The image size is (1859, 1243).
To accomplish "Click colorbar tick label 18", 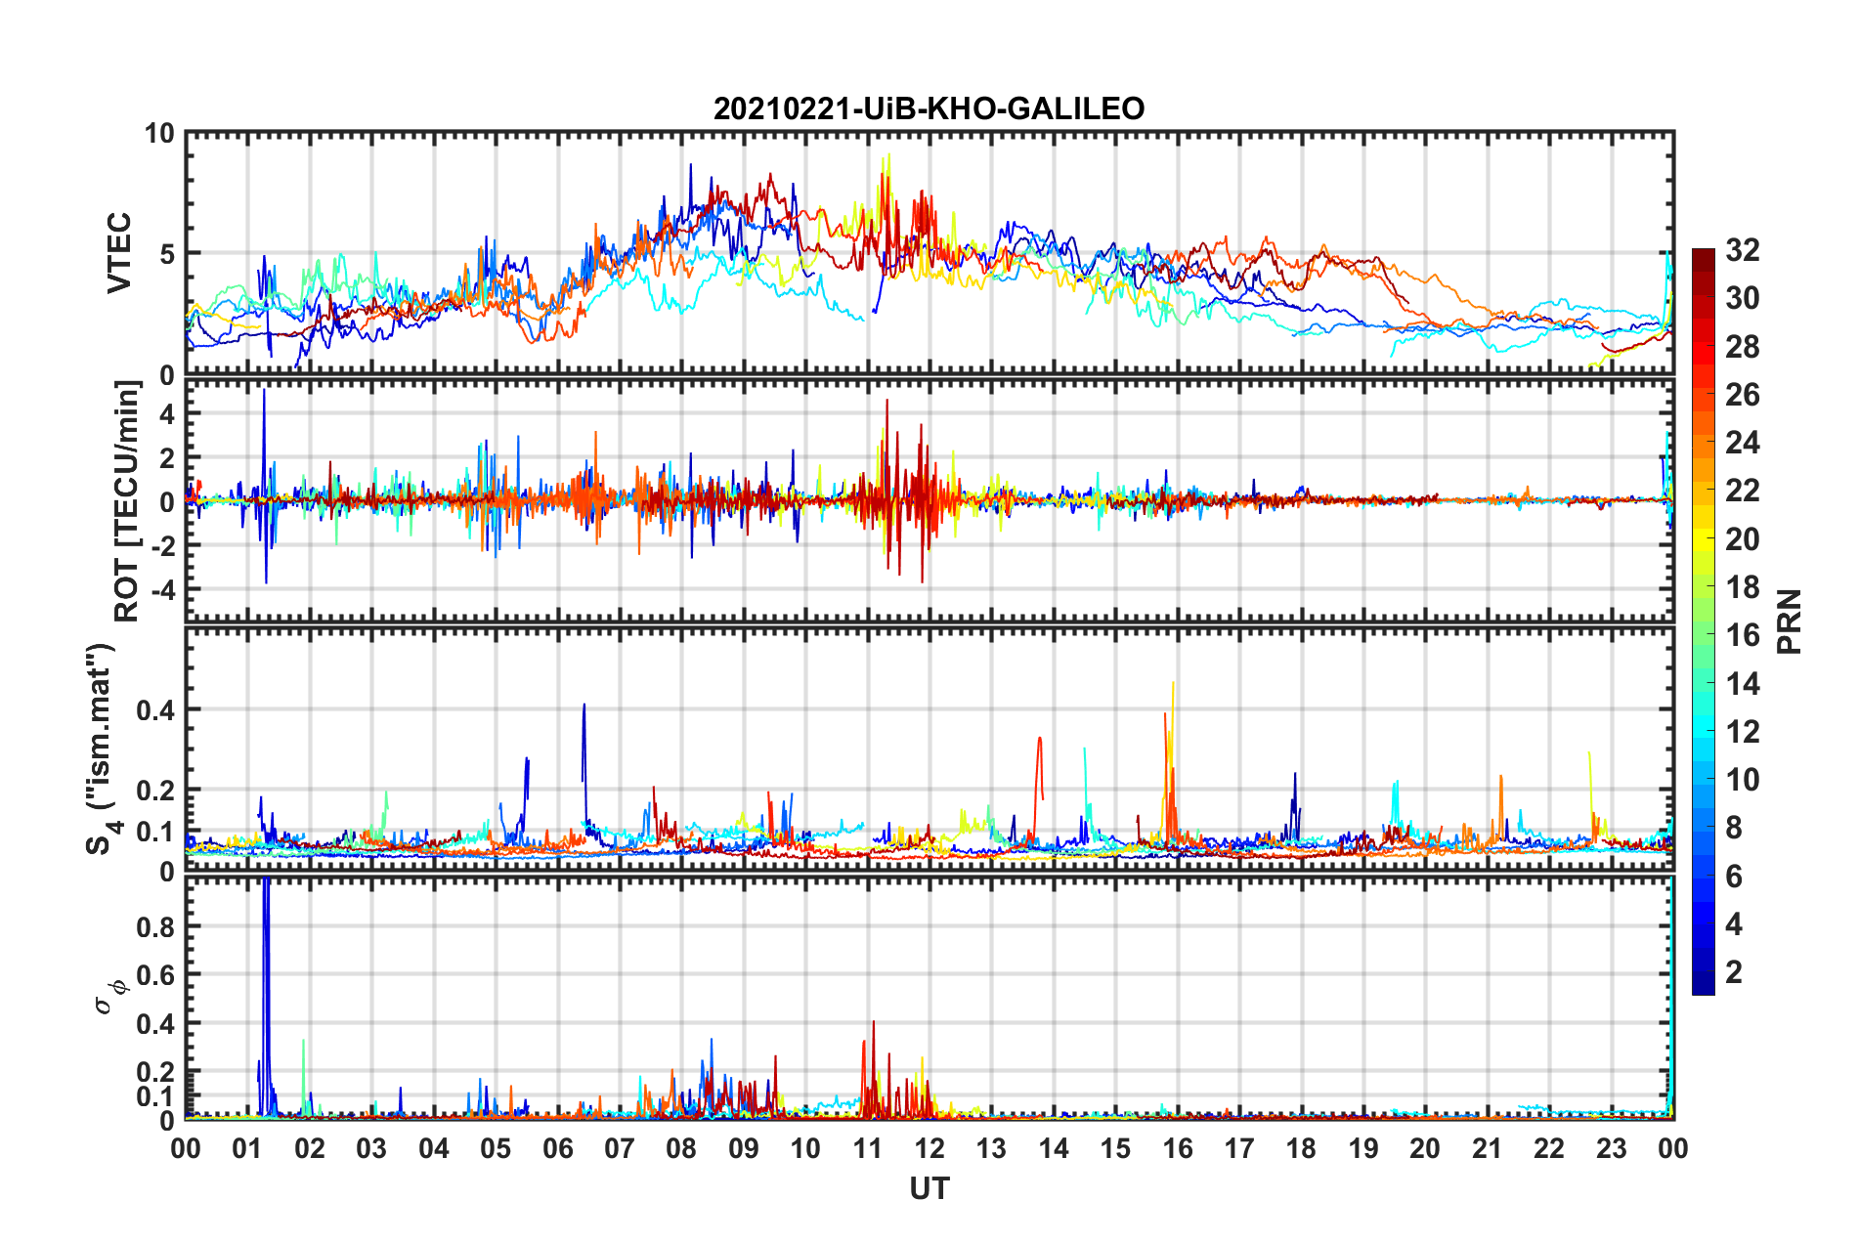I will coord(1742,587).
